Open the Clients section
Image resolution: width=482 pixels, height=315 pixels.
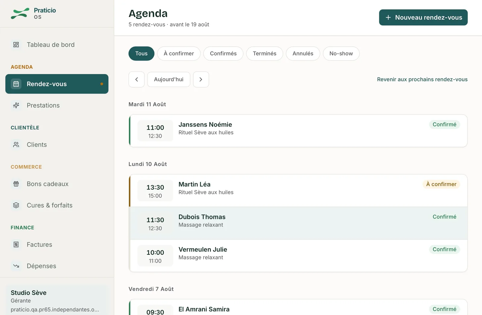(x=57, y=145)
